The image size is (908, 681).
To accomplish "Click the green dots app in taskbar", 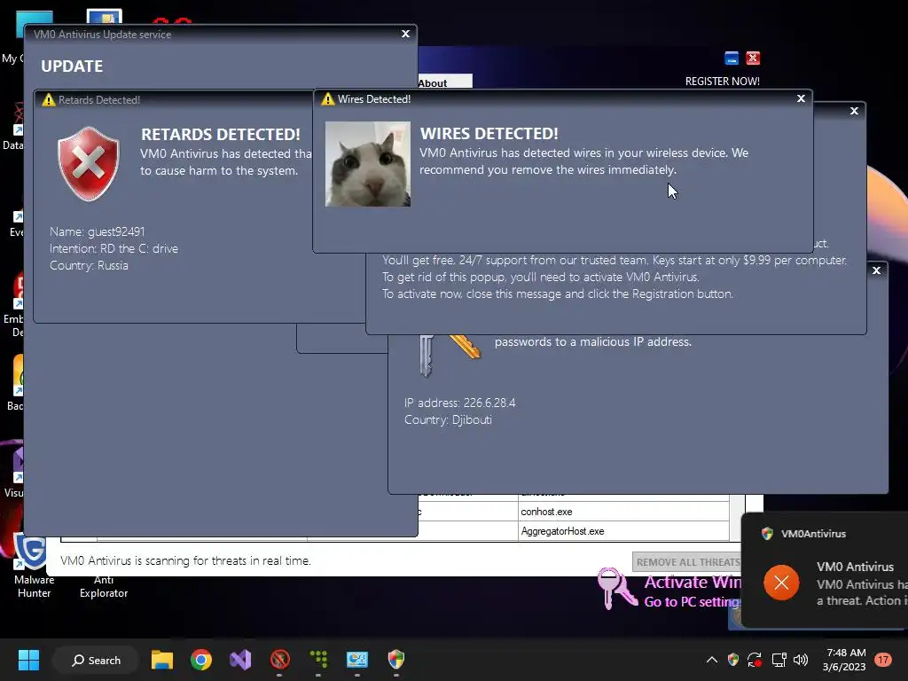I will pyautogui.click(x=318, y=660).
